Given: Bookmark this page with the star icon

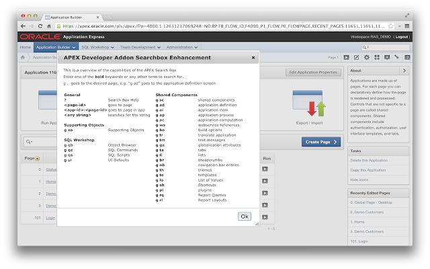Looking at the screenshot, I should [390, 26].
